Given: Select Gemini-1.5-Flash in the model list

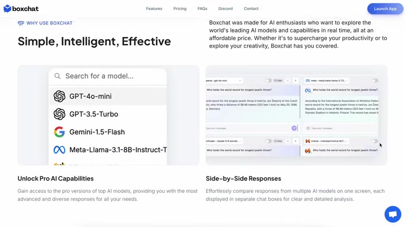Looking at the screenshot, I should click(108, 132).
